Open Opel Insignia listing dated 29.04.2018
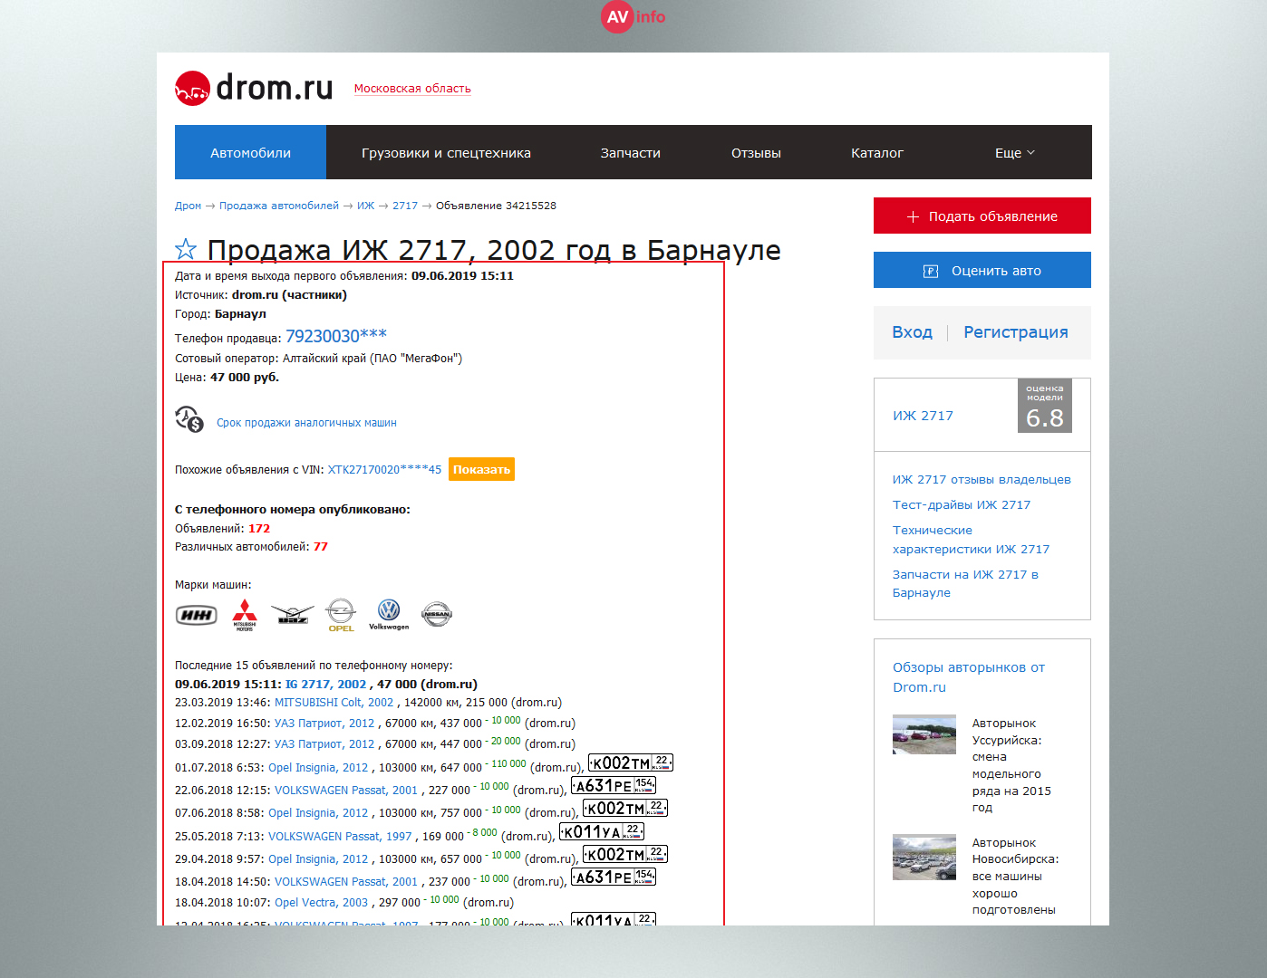Viewport: 1267px width, 978px height. click(318, 859)
